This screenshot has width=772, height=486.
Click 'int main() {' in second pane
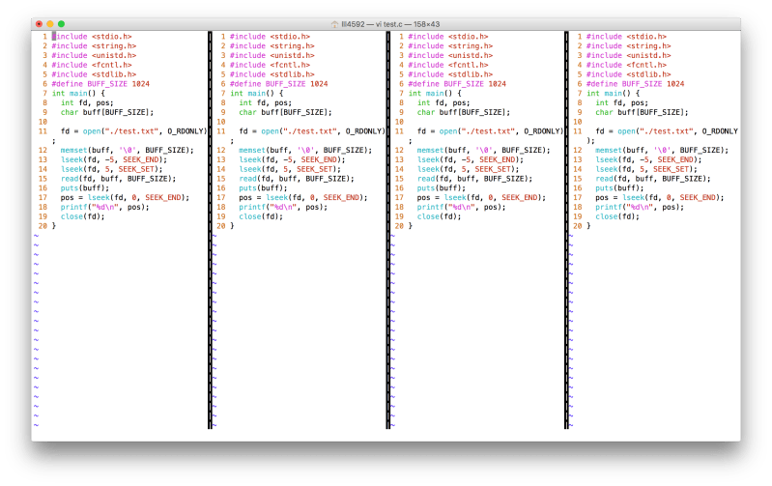(256, 93)
